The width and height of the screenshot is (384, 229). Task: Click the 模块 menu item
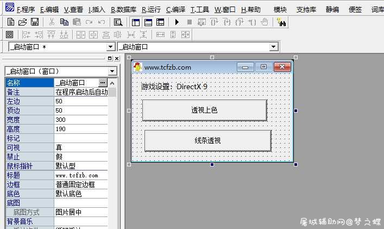pyautogui.click(x=280, y=10)
